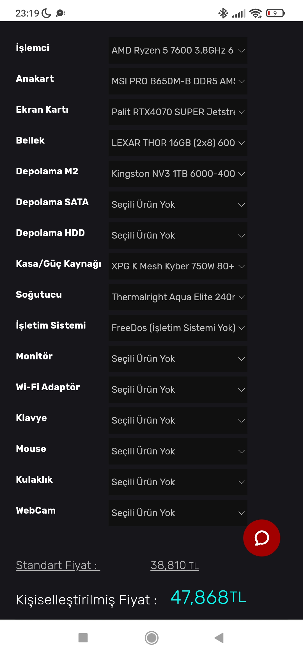Tap the Android back navigation arrow

(x=219, y=638)
